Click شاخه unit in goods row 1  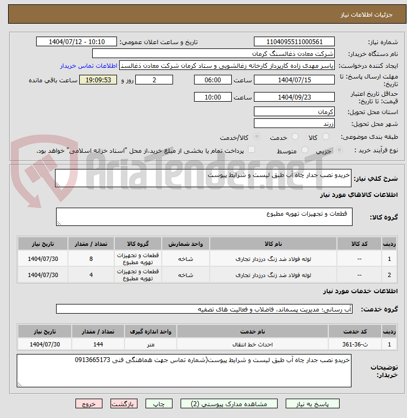click(x=185, y=259)
